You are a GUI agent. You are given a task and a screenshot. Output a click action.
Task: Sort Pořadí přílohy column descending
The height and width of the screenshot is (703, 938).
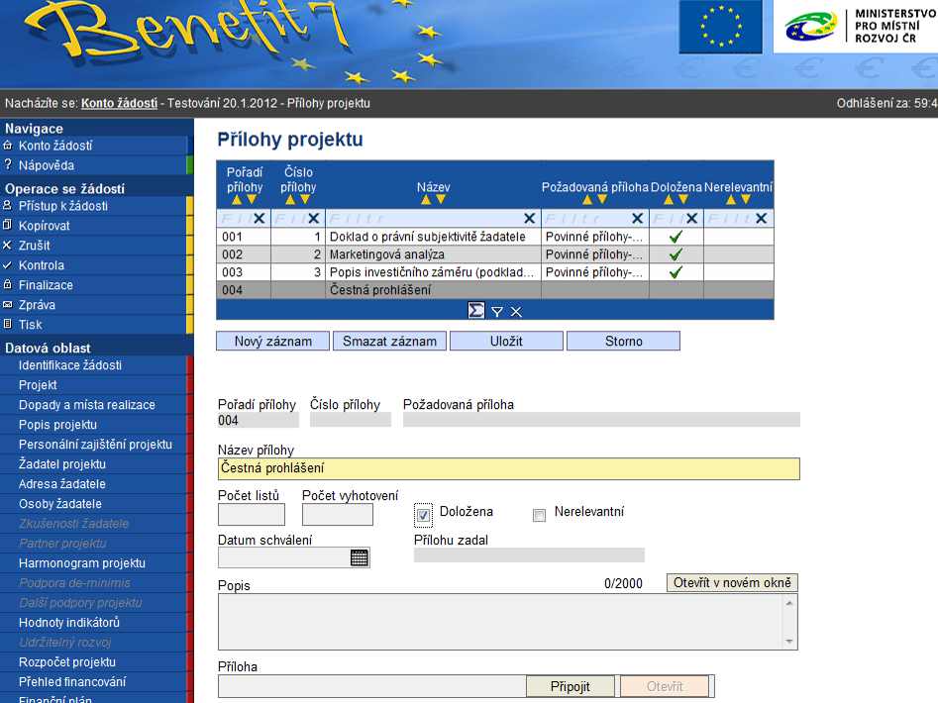252,200
